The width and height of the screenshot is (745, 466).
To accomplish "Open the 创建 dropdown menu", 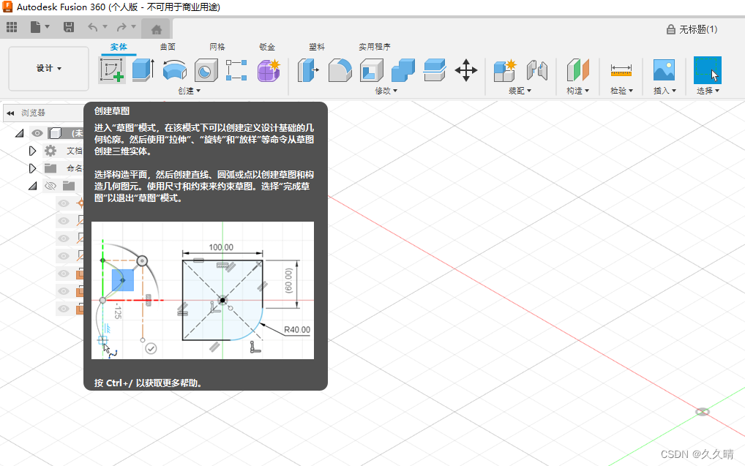I will (x=189, y=91).
